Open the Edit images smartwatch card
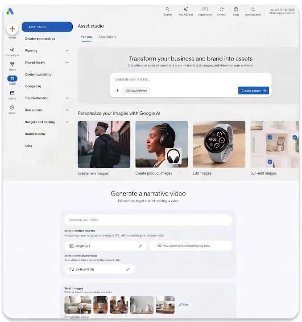The height and width of the screenshot is (322, 302). [x=219, y=144]
